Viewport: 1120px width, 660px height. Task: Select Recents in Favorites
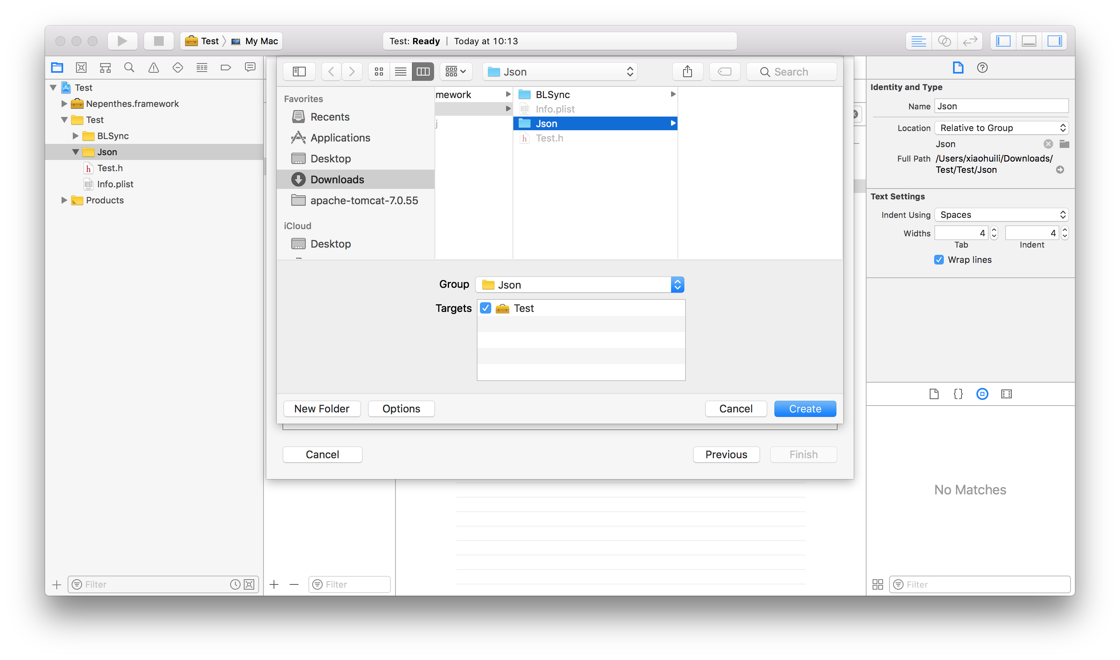click(355, 117)
